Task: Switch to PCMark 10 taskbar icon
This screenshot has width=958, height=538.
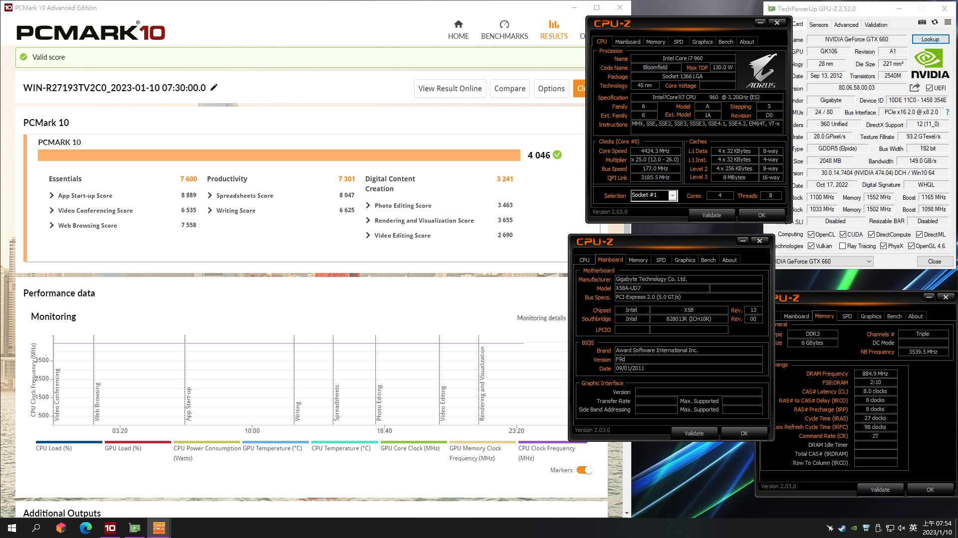Action: click(x=110, y=528)
